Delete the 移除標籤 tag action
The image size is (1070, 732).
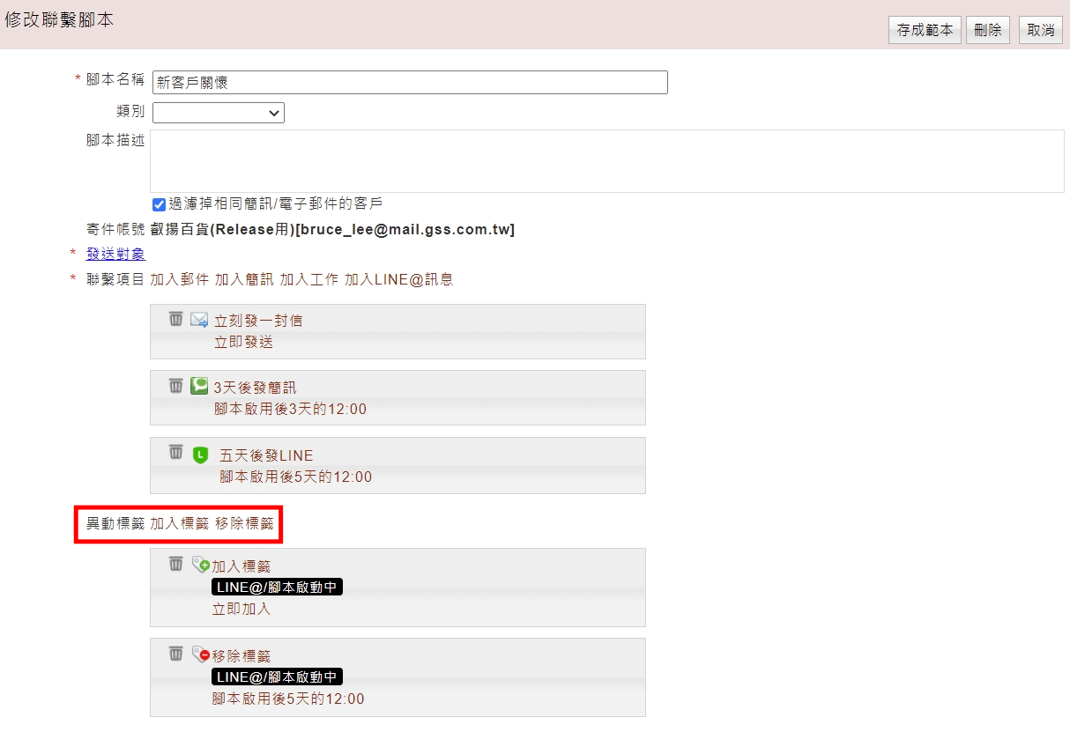[x=176, y=654]
